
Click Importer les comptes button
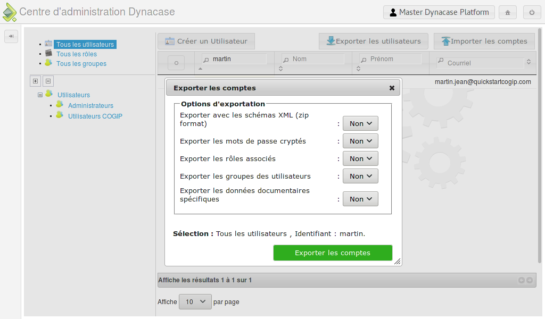pos(484,41)
